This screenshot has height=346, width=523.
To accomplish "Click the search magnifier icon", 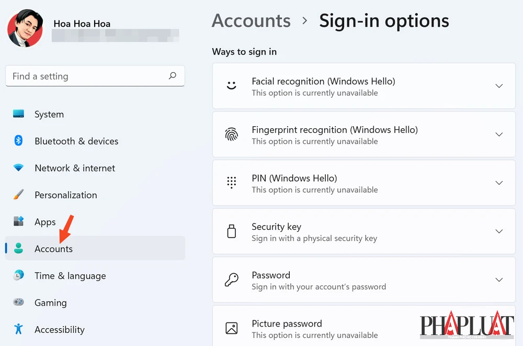I will pyautogui.click(x=173, y=76).
